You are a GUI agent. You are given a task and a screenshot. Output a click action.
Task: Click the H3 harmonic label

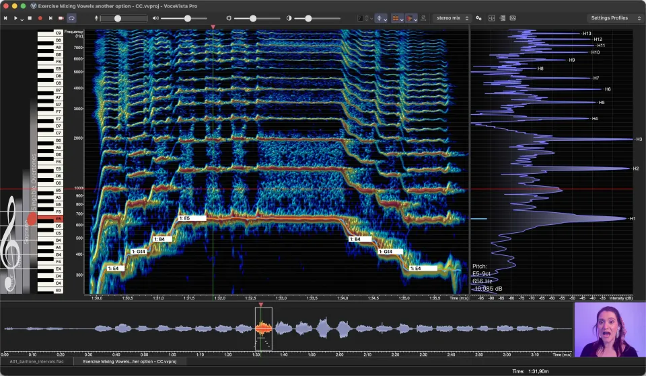click(x=639, y=139)
